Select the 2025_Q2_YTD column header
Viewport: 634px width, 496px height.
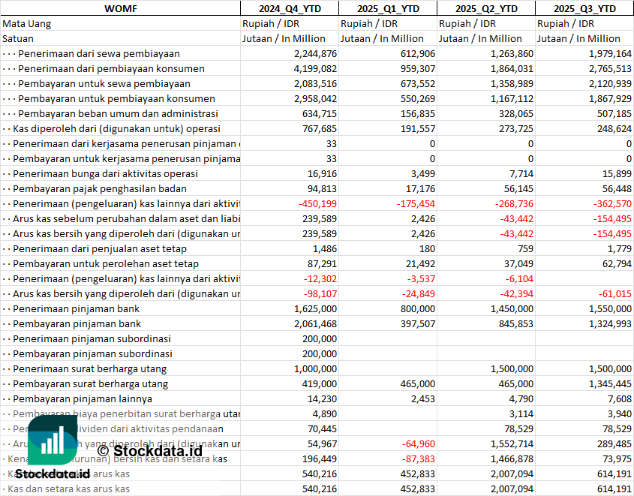click(x=486, y=8)
